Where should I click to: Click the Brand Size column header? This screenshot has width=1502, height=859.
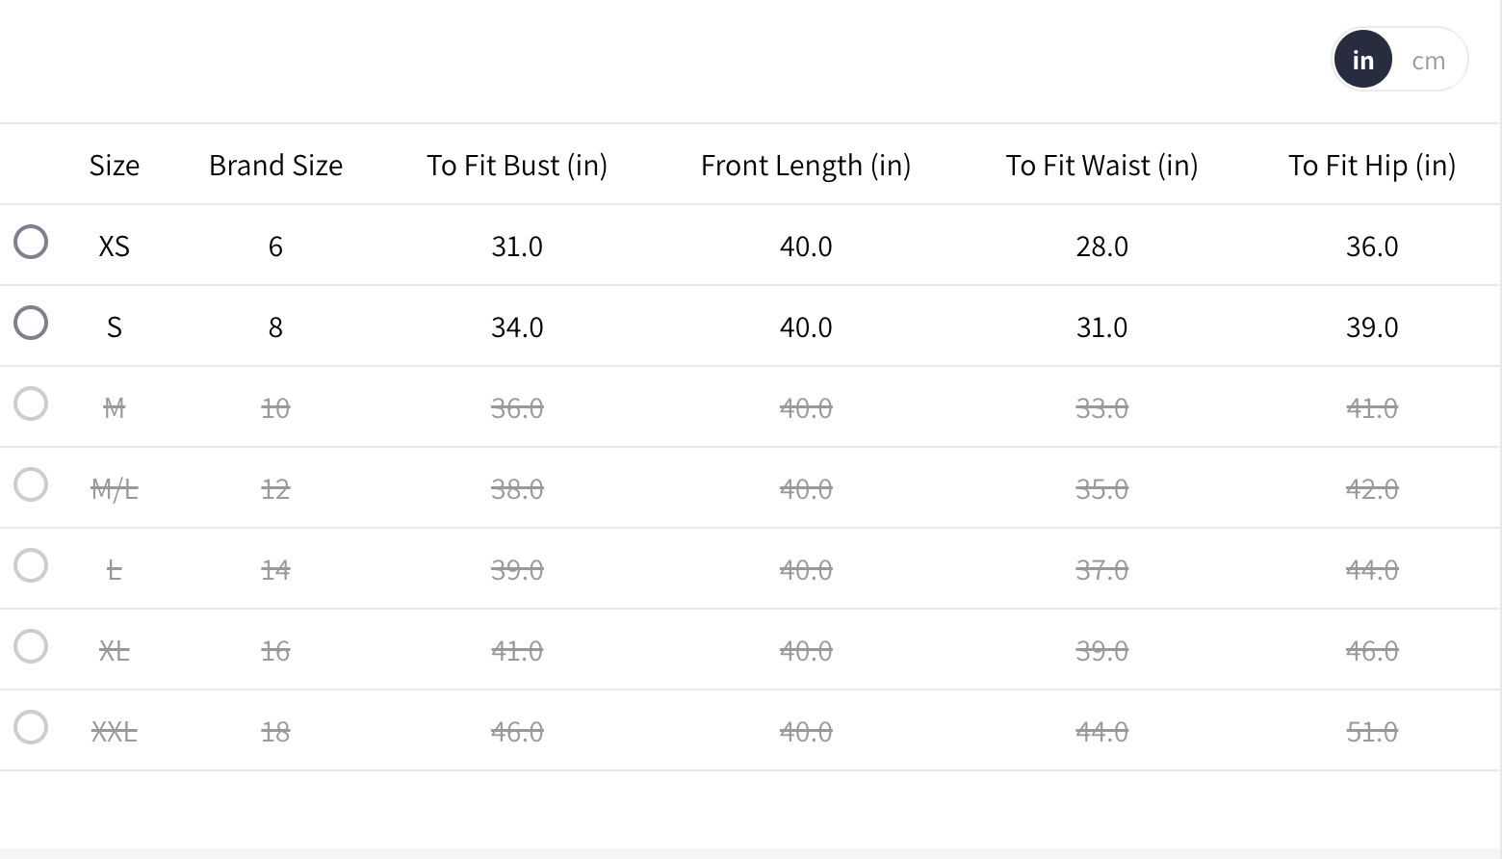pos(275,166)
